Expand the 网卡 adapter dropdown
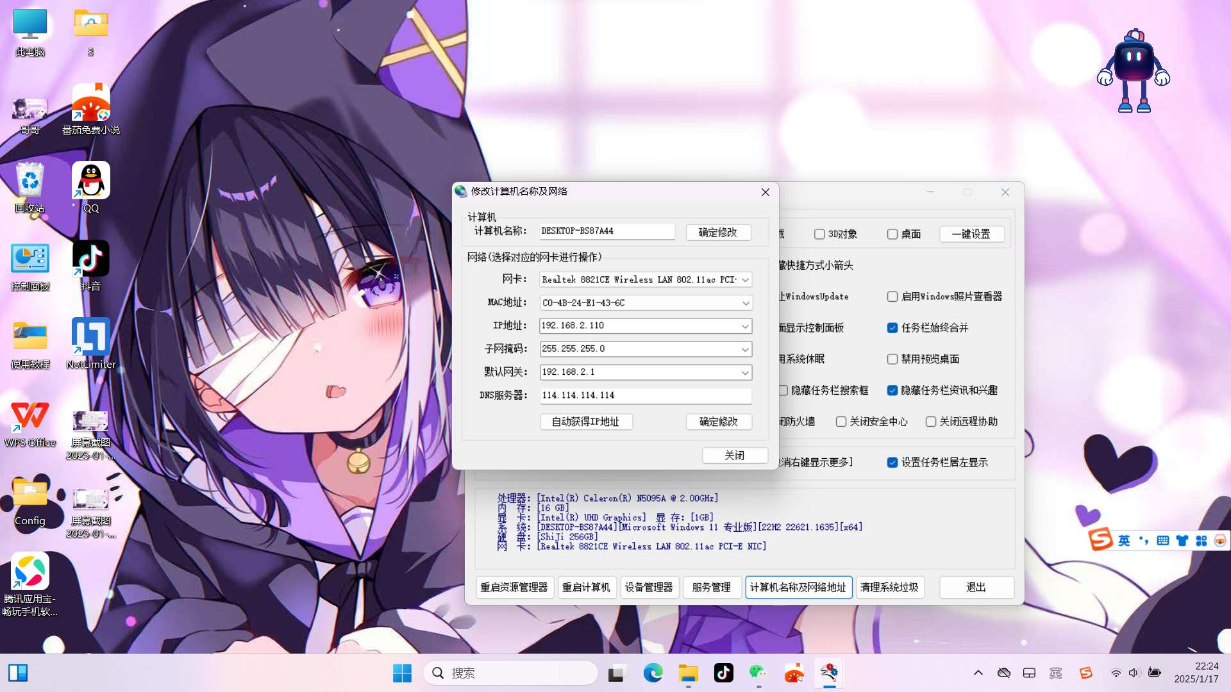The width and height of the screenshot is (1231, 692). tap(745, 280)
